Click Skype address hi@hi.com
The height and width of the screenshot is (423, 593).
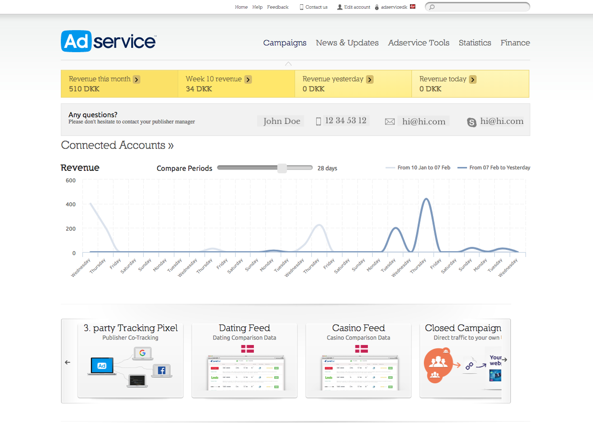click(502, 121)
